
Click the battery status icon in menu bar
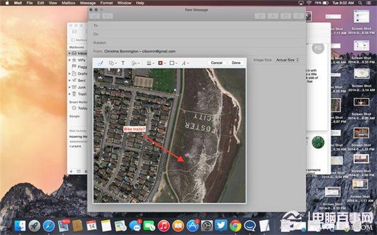click(325, 3)
